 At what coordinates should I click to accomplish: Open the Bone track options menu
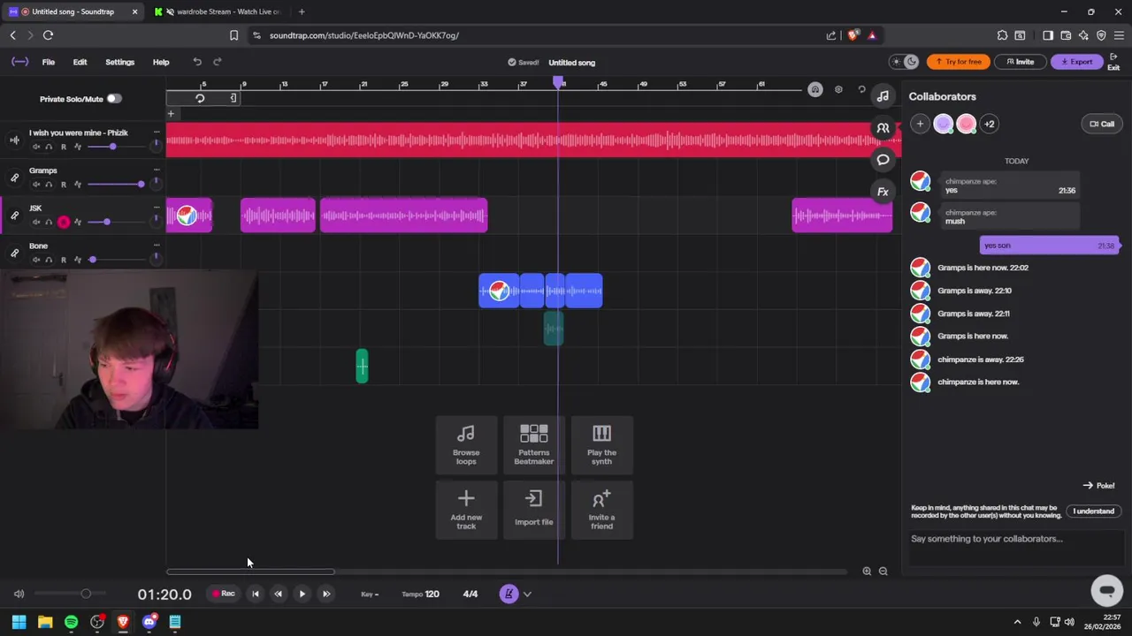pyautogui.click(x=157, y=246)
